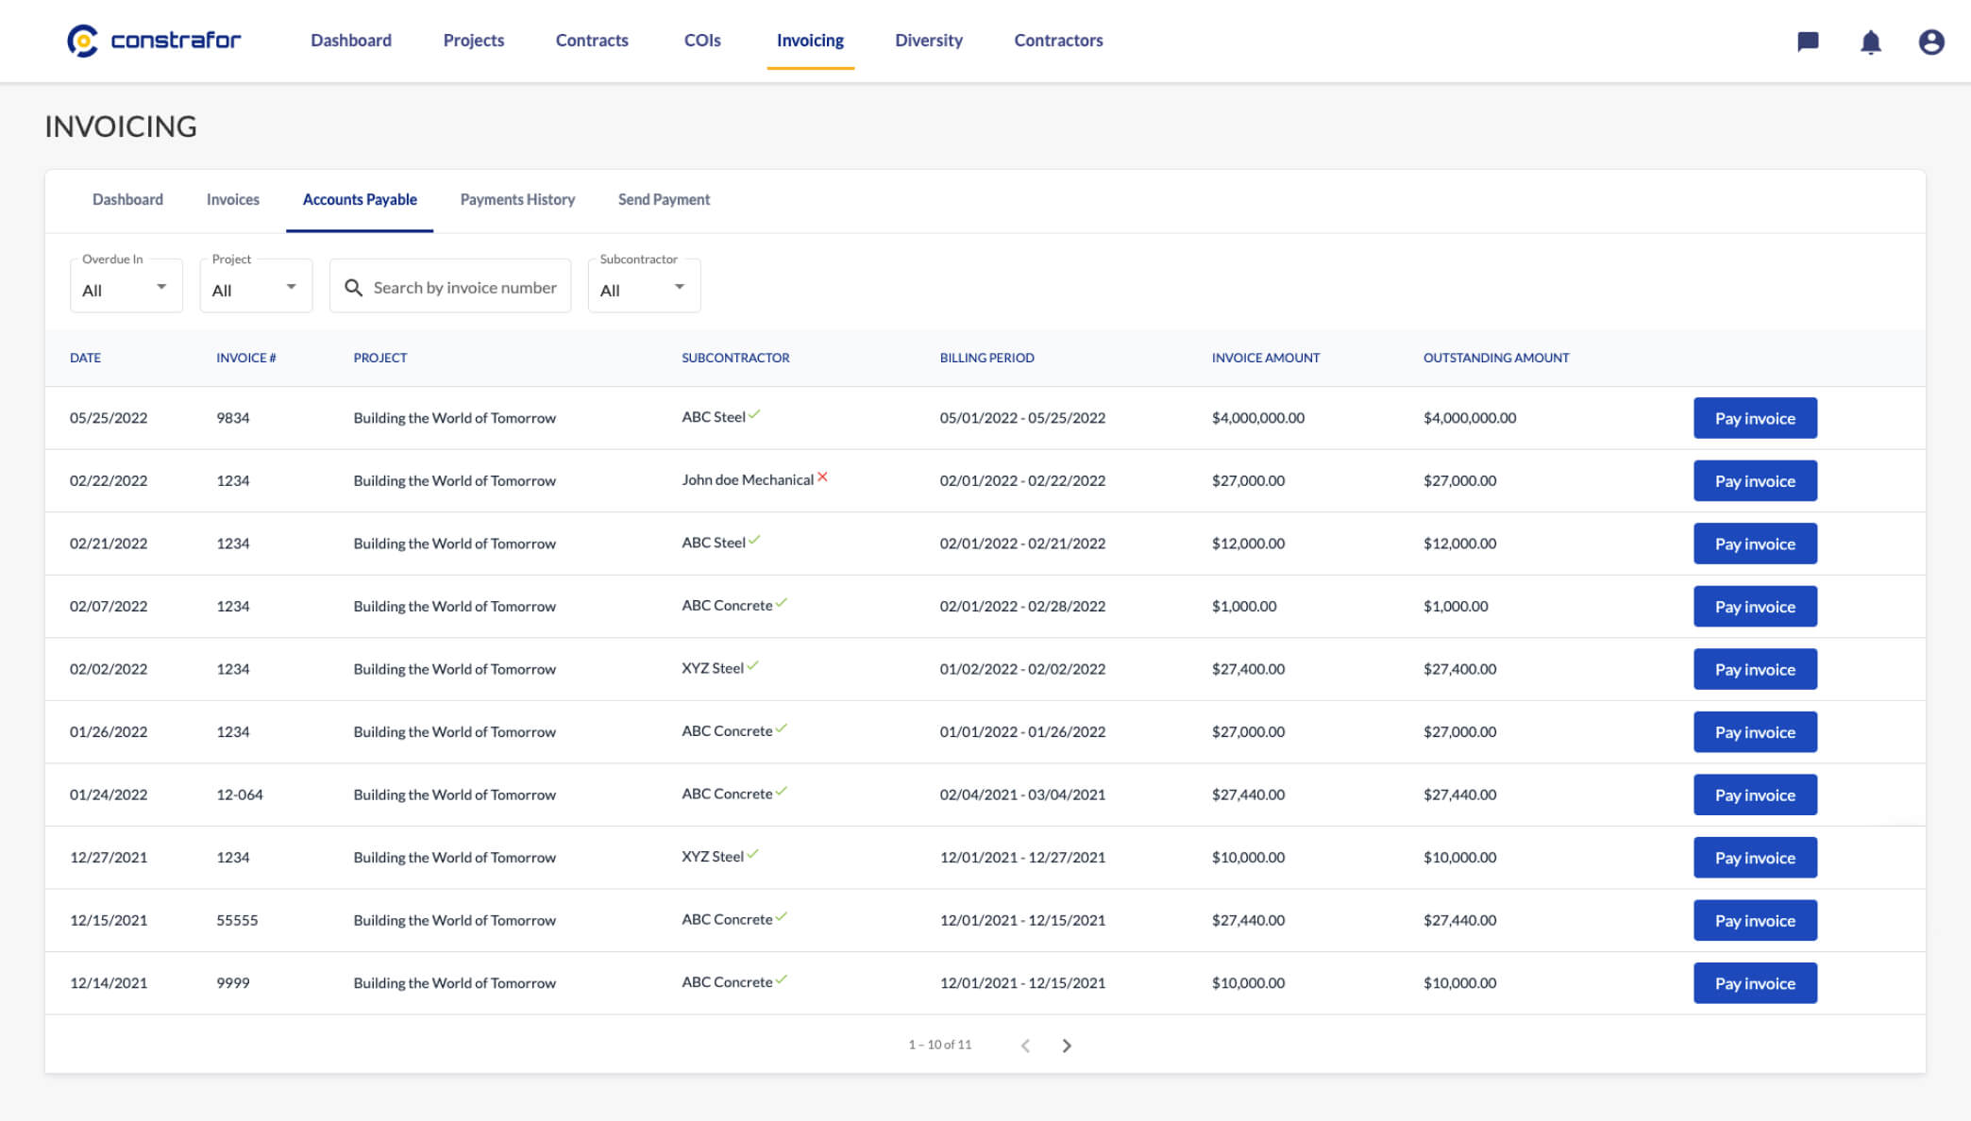Sort by INVOICE # column header

246,358
